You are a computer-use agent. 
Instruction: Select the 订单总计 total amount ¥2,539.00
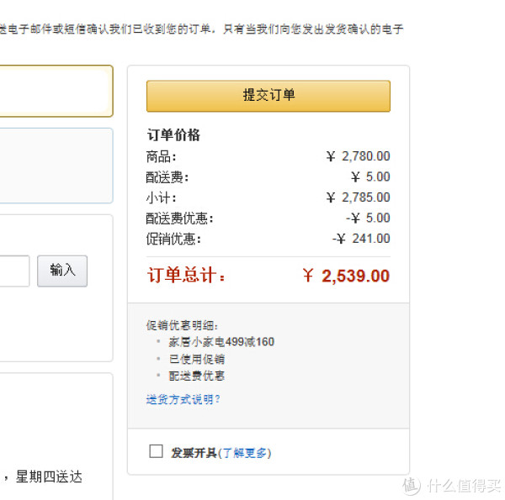click(x=346, y=276)
